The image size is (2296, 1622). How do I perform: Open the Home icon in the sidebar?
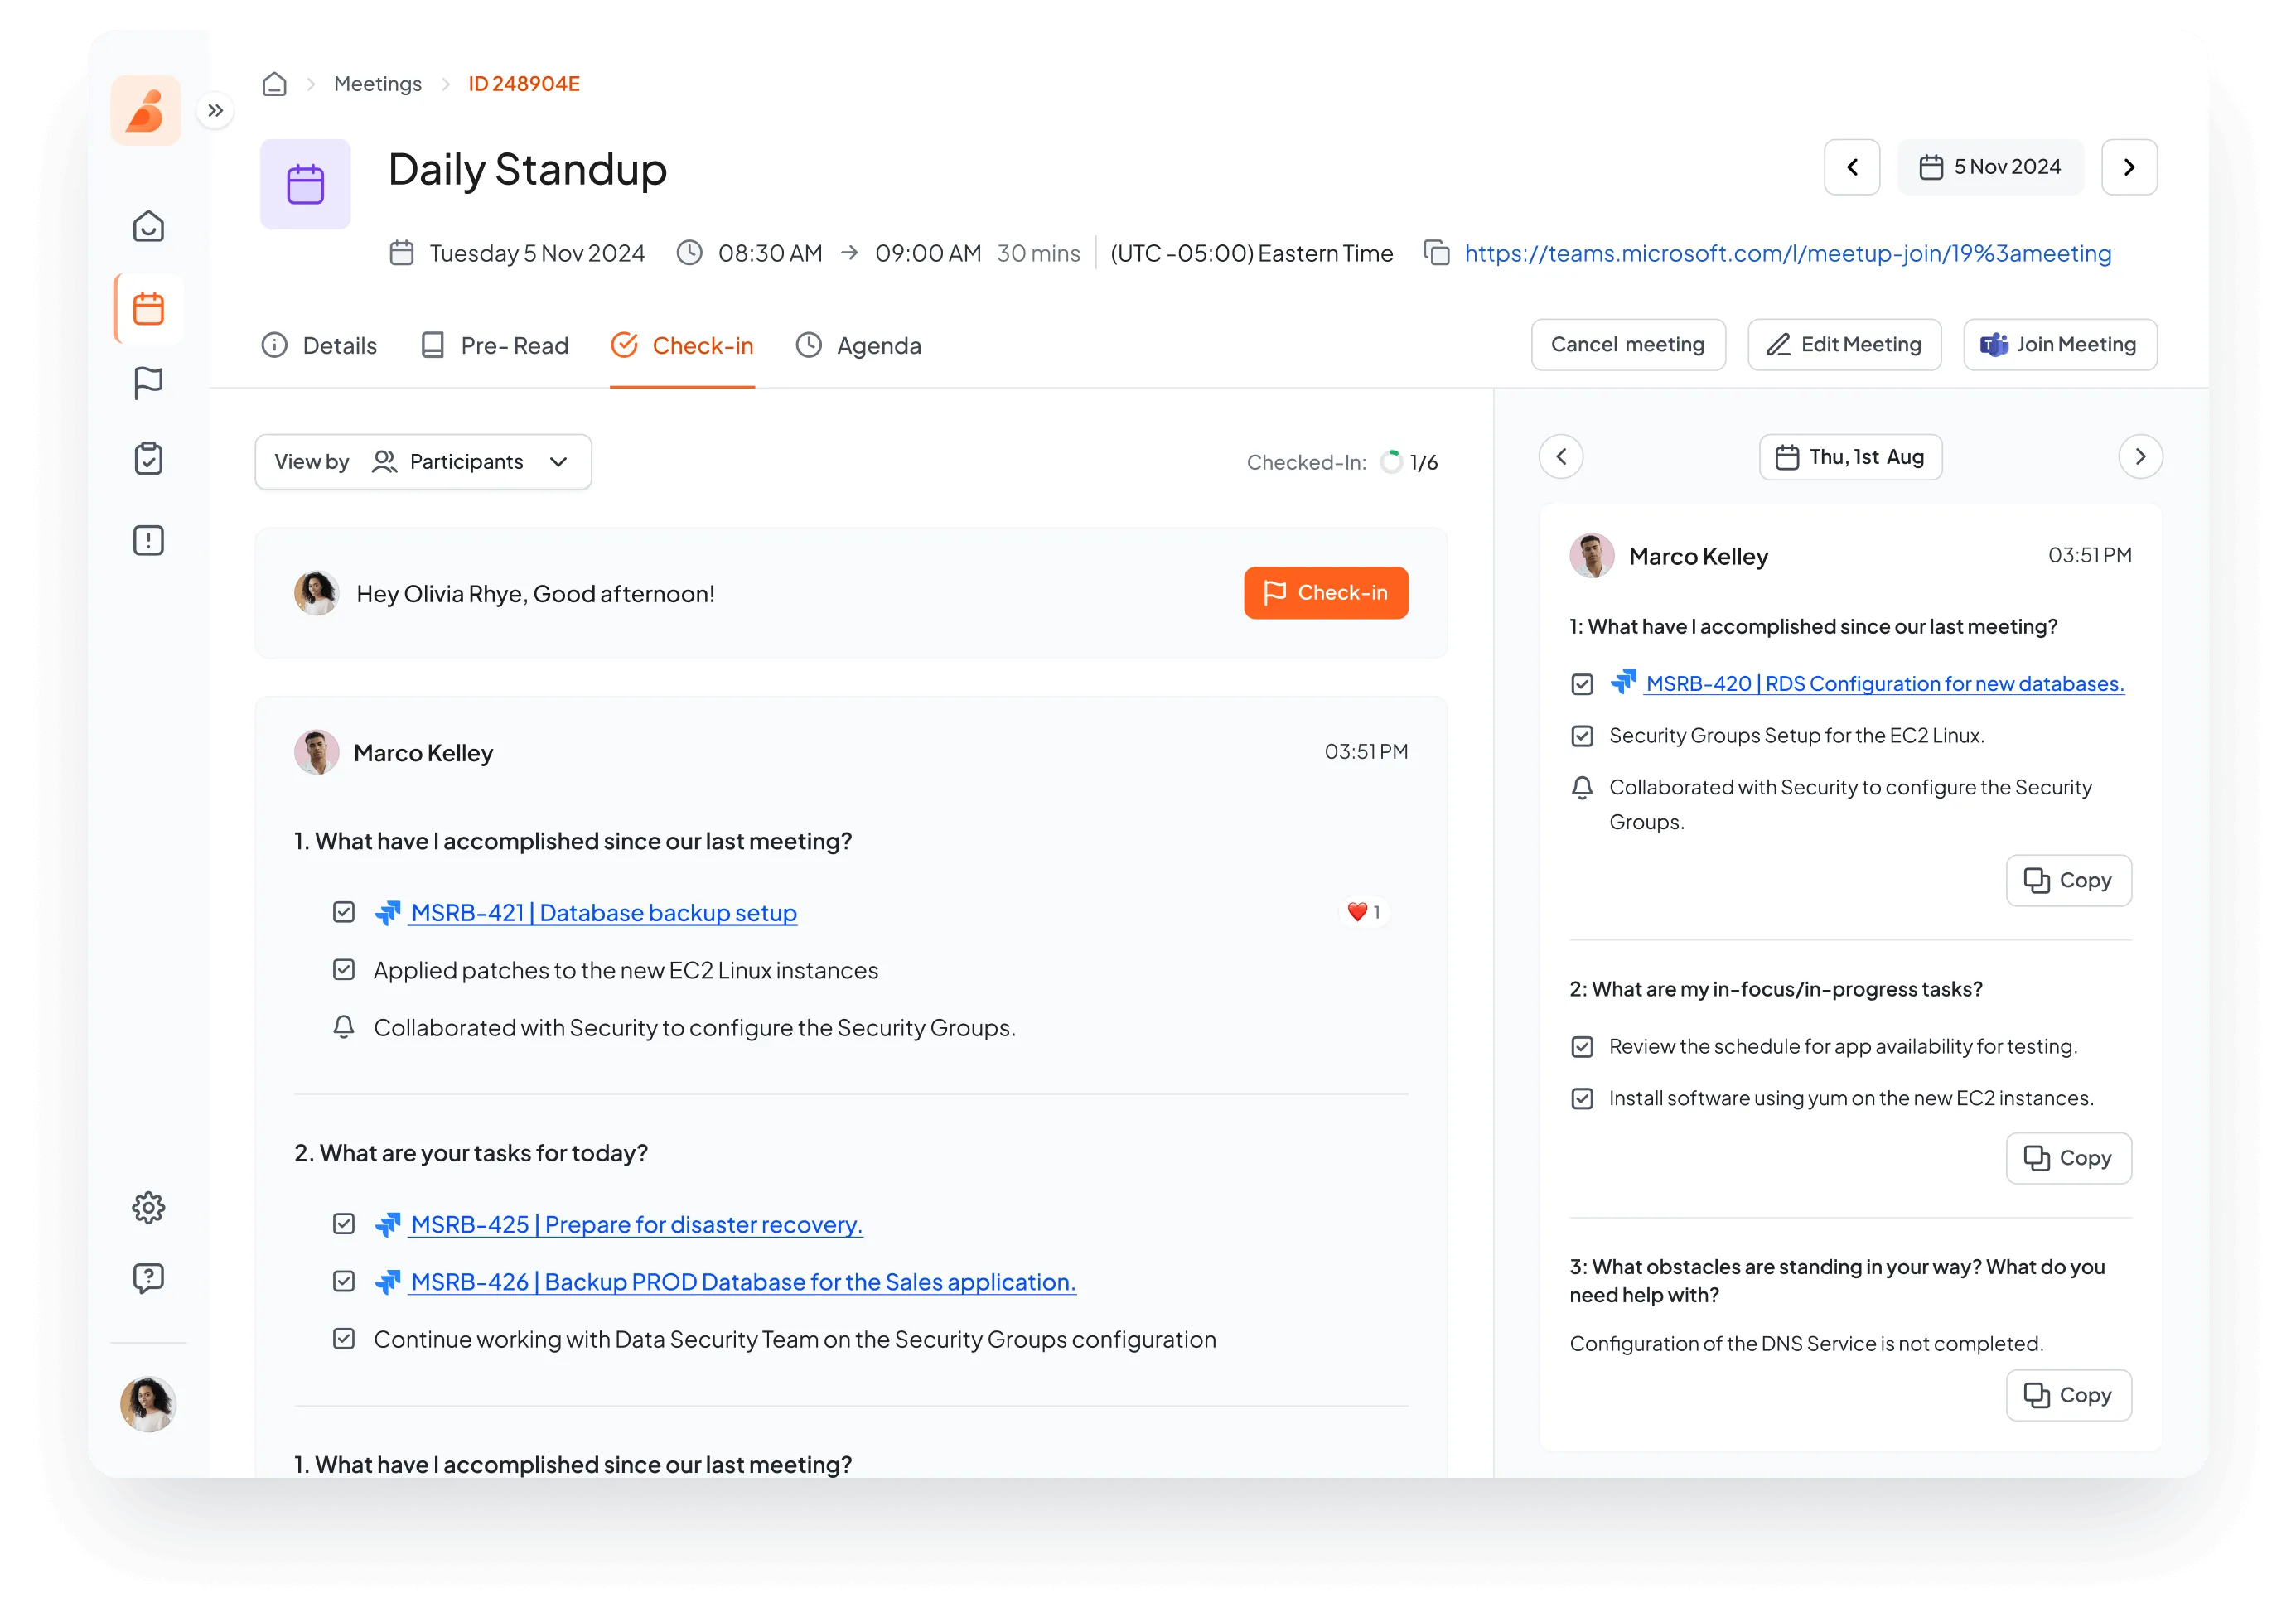[x=148, y=226]
